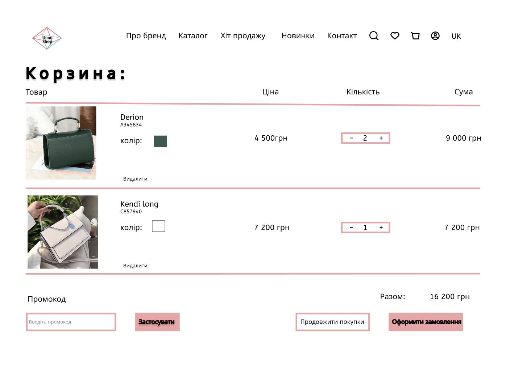510x373 pixels.
Task: Click the Промокод label
Action: [47, 299]
